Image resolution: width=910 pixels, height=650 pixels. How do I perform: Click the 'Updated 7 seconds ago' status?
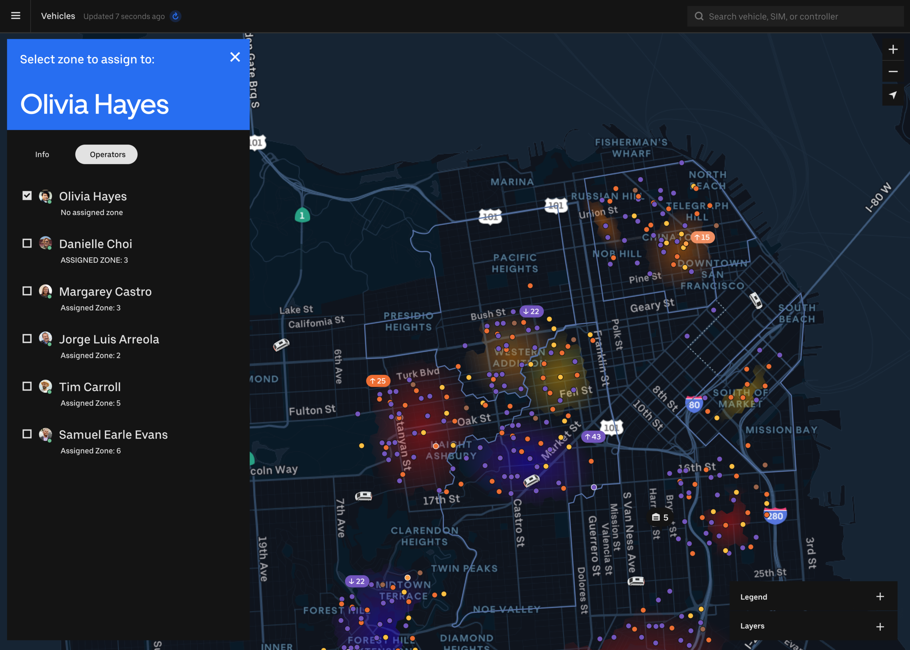point(124,16)
